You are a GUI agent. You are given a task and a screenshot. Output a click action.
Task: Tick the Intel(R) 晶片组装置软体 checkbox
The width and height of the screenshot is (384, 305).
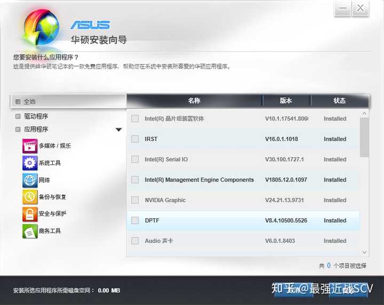pos(135,119)
